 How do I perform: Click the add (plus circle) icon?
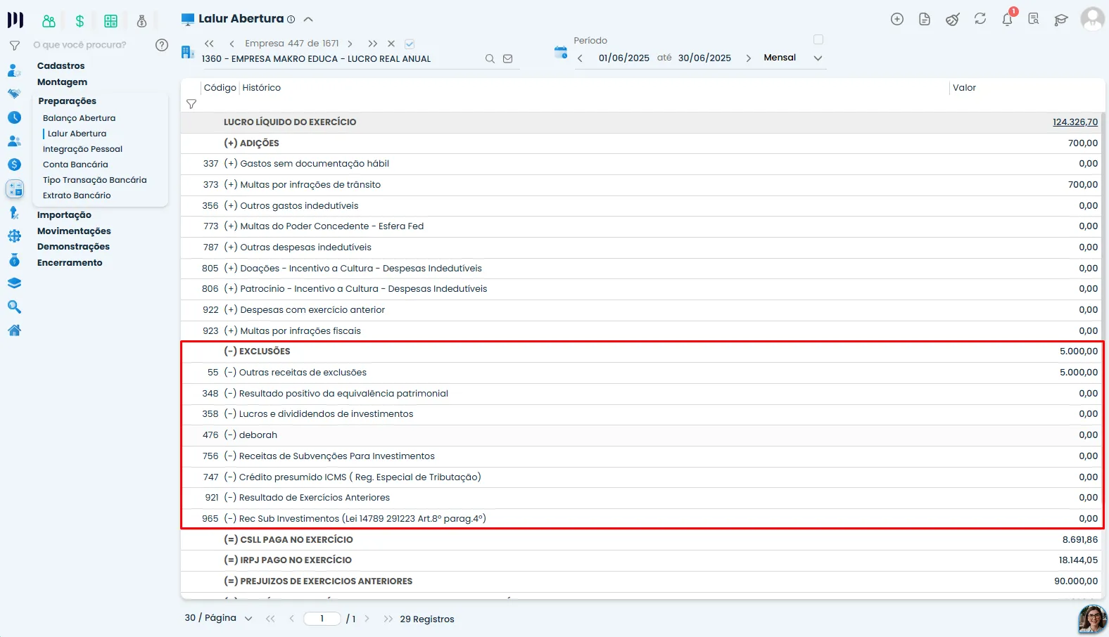897,20
